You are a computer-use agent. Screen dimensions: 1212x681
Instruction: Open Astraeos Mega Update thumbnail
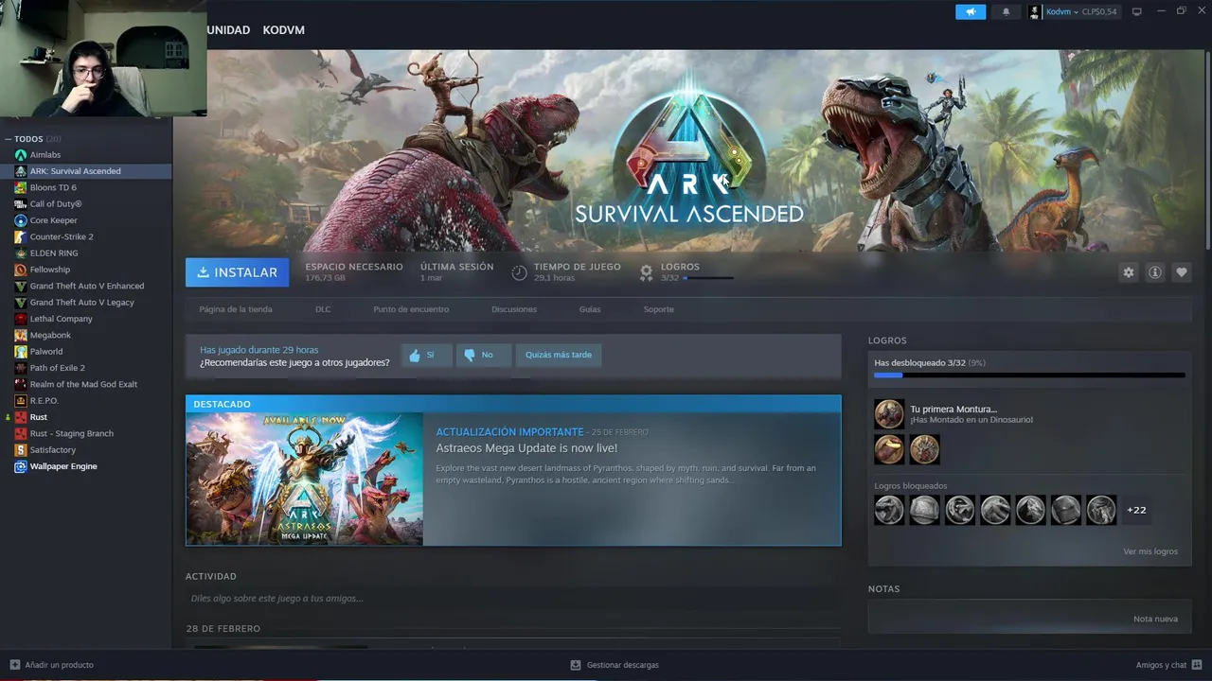305,479
